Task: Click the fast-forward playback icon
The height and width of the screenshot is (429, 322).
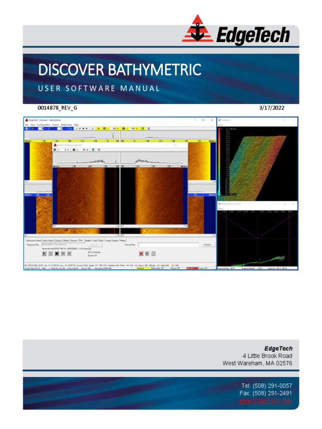Action: [69, 253]
